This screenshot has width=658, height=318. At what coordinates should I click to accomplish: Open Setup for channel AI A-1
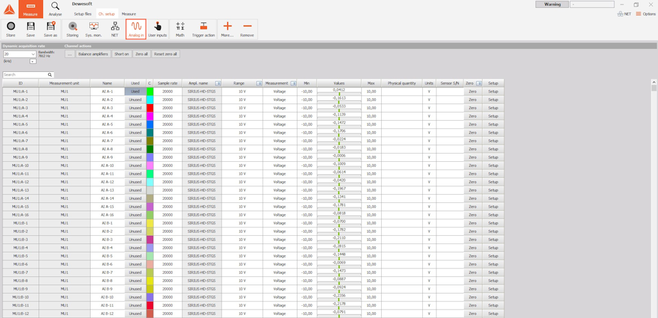pos(493,91)
